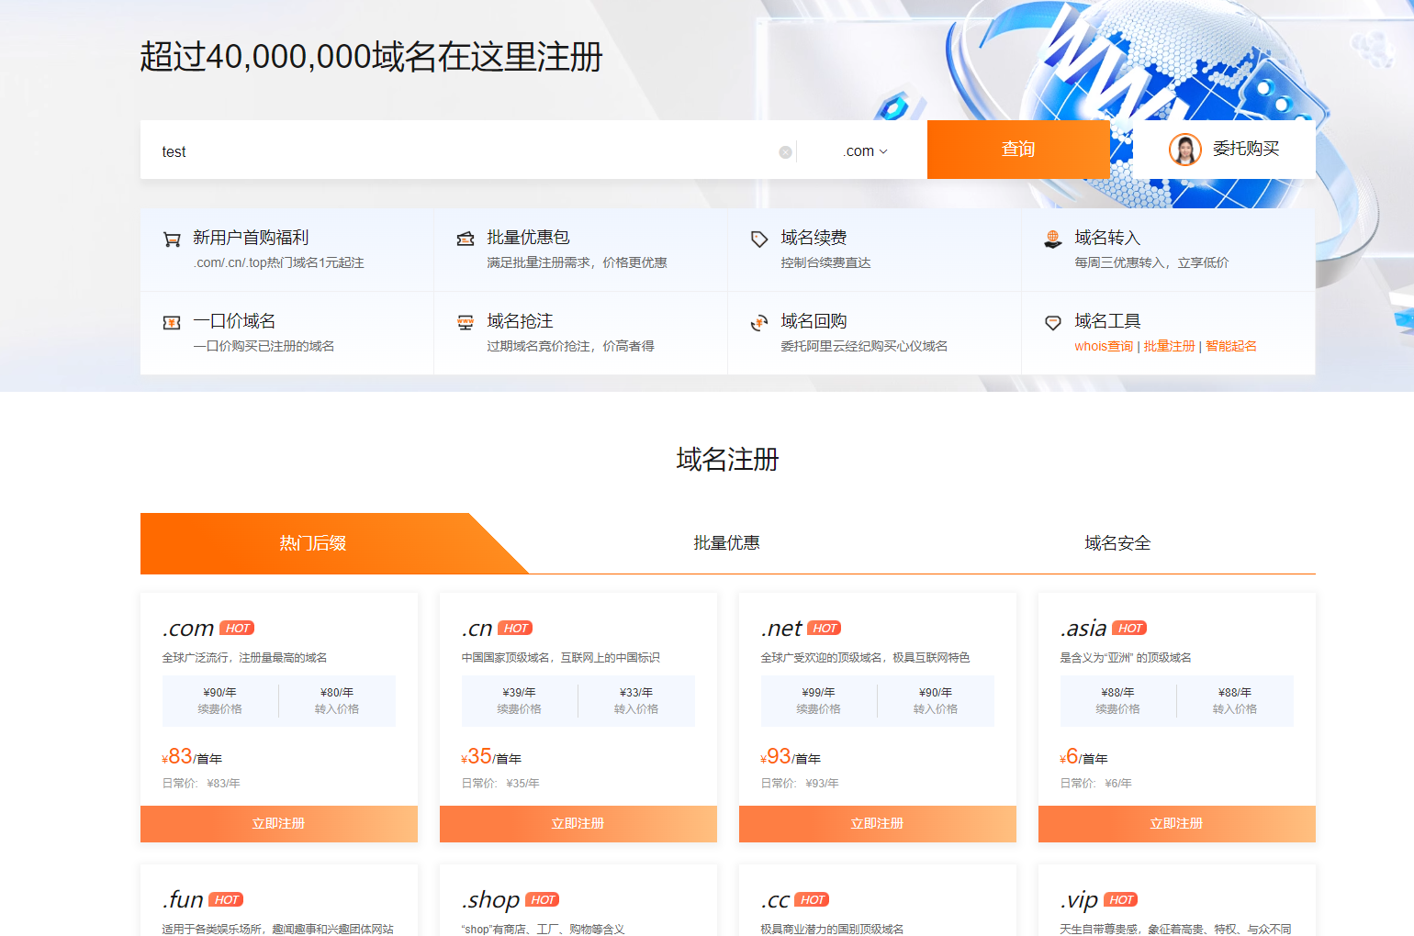The image size is (1414, 936).
Task: Click the 智能起名 tool link
Action: (1231, 346)
